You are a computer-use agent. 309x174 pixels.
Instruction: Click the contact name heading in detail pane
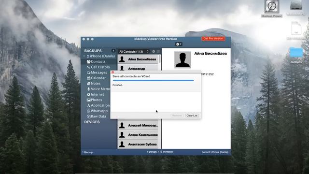[x=211, y=54]
